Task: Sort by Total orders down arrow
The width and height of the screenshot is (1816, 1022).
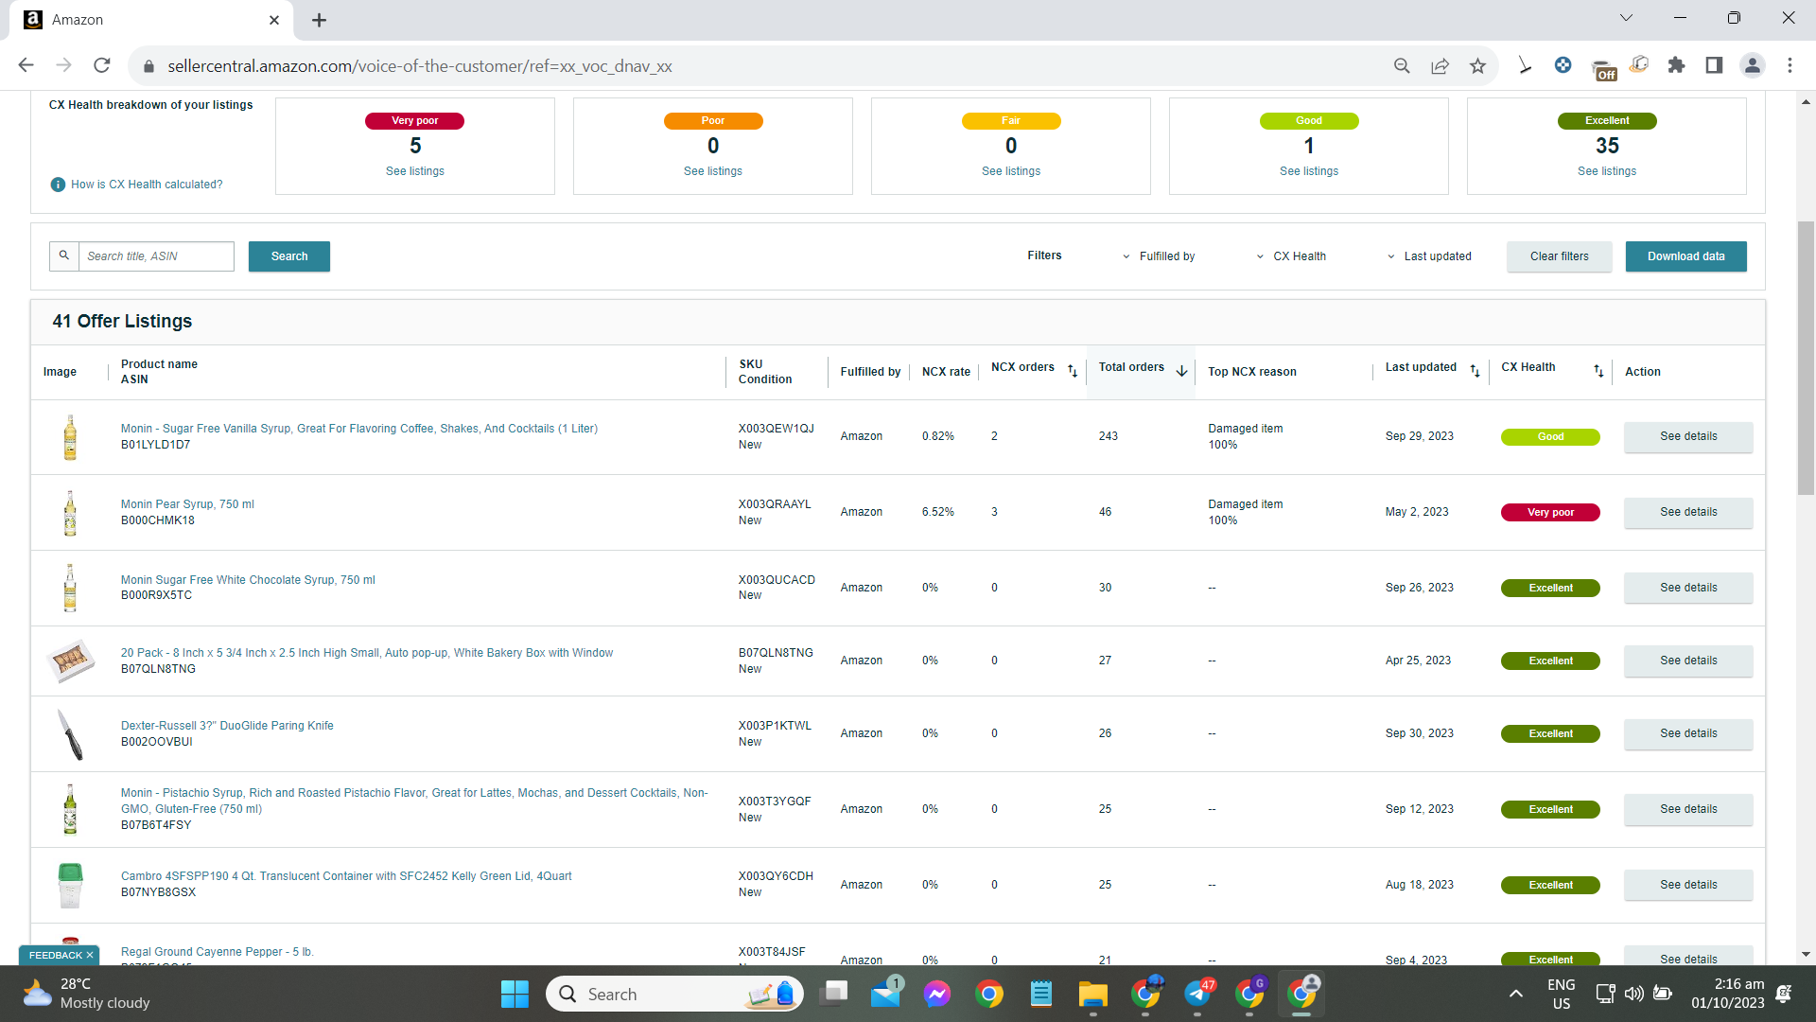Action: click(x=1181, y=371)
